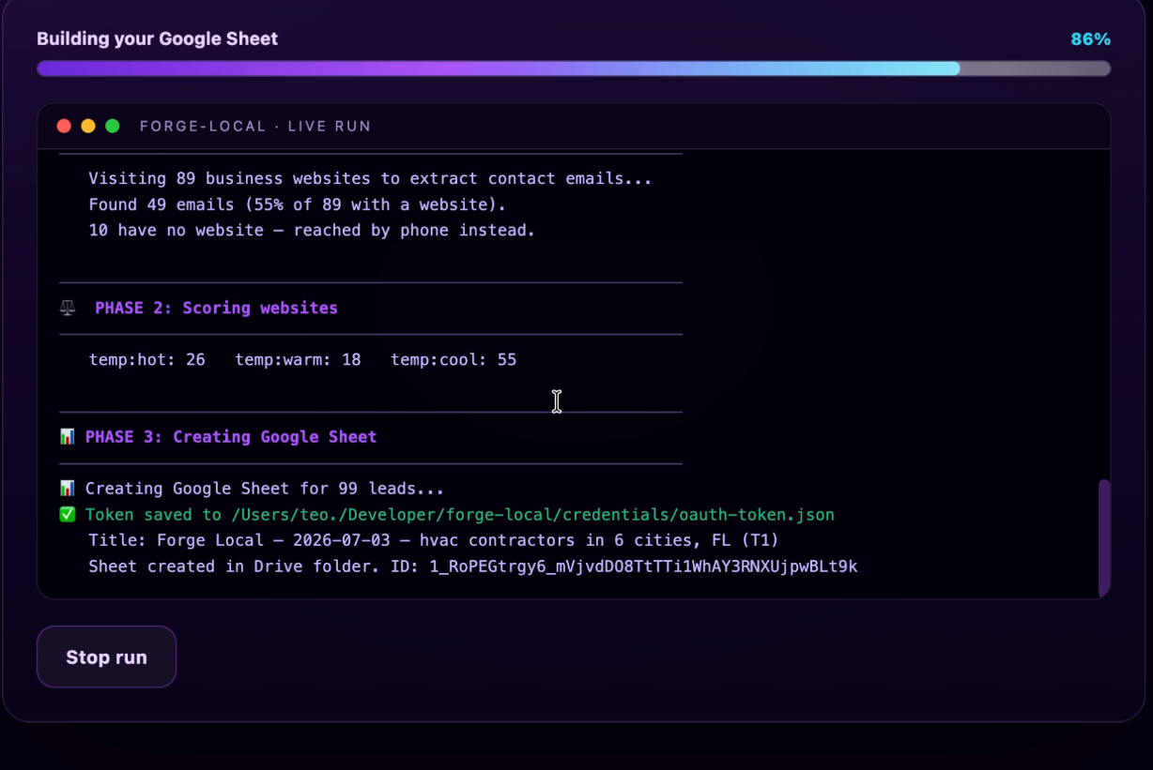Click the FORGE-LOCAL · LIVE RUN title
Viewport: 1153px width, 770px height.
point(255,126)
